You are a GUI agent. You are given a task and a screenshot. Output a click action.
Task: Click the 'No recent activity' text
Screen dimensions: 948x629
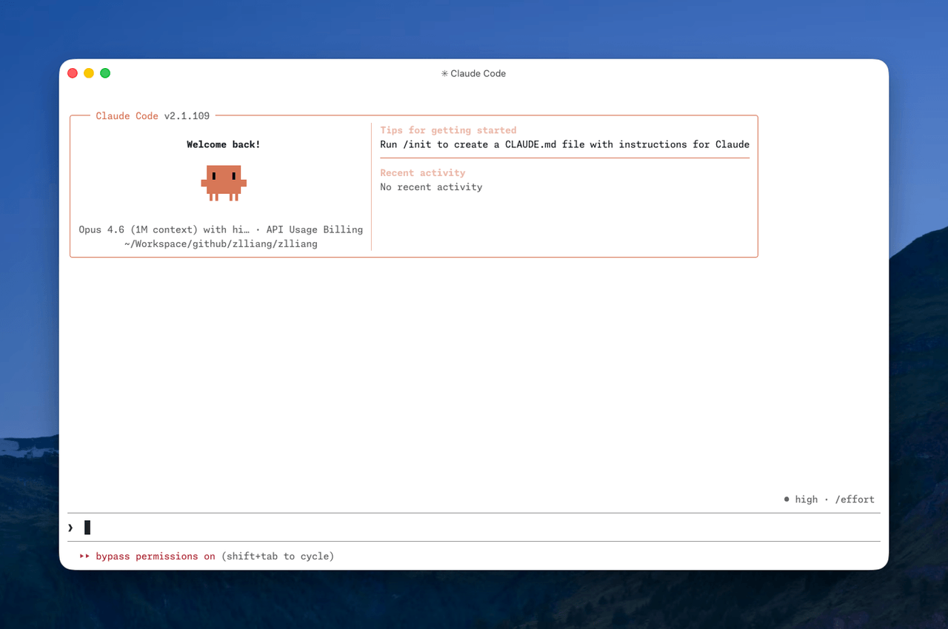pos(431,187)
